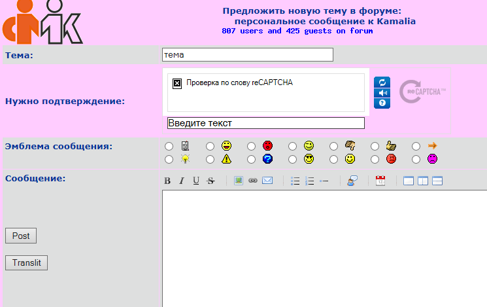Click the Post button
487x307 pixels.
click(21, 236)
